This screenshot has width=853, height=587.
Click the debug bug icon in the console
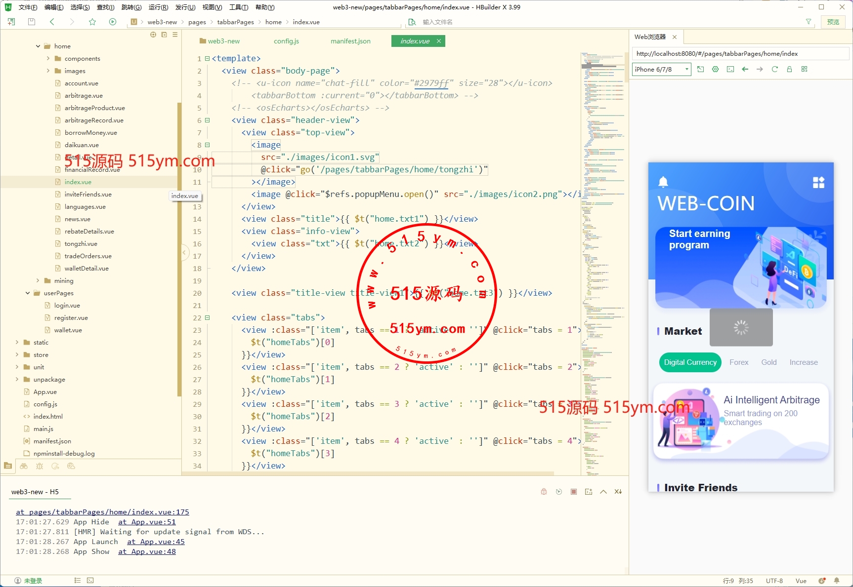pos(544,492)
